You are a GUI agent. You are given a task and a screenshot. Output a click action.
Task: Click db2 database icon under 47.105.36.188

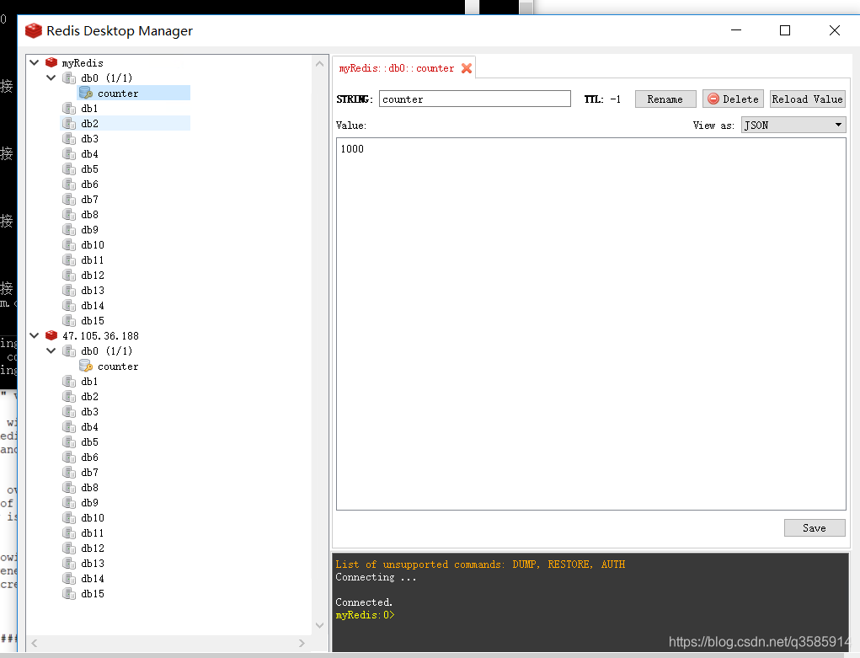coord(69,396)
